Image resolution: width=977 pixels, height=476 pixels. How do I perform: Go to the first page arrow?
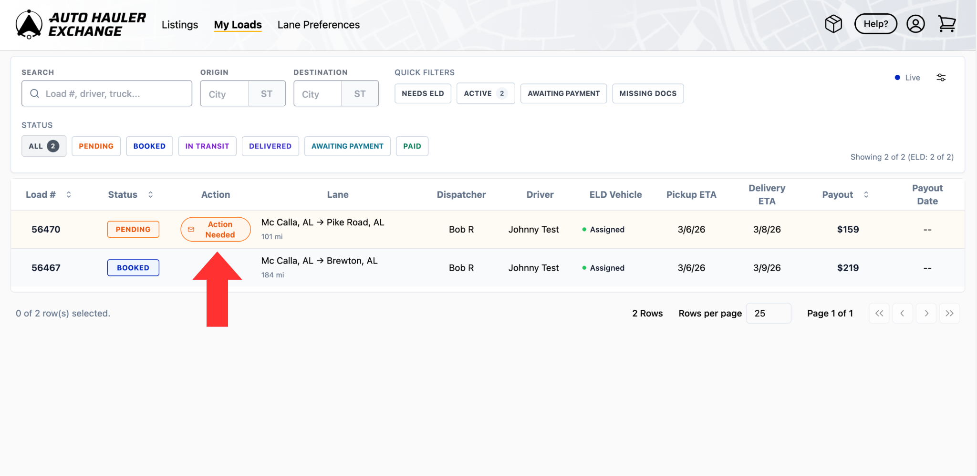pyautogui.click(x=879, y=314)
